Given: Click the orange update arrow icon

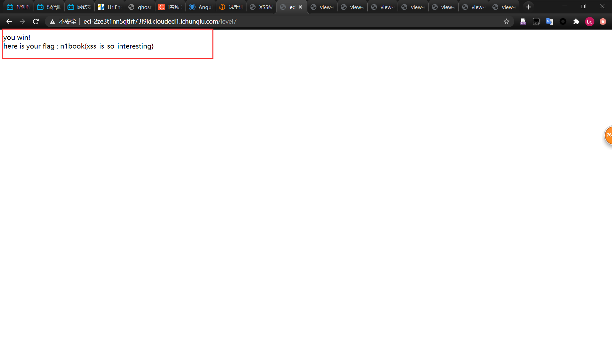Looking at the screenshot, I should tap(603, 22).
